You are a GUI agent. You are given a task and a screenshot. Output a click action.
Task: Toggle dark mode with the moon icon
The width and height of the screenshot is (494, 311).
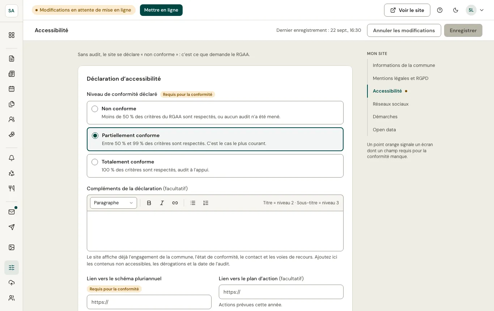click(x=456, y=10)
